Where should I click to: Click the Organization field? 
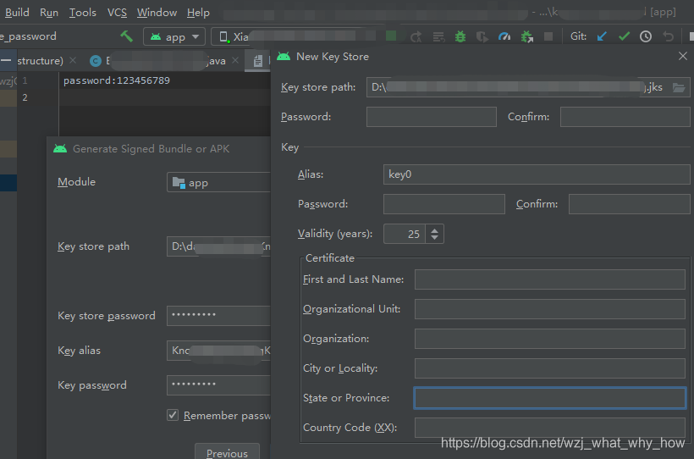[x=550, y=339]
